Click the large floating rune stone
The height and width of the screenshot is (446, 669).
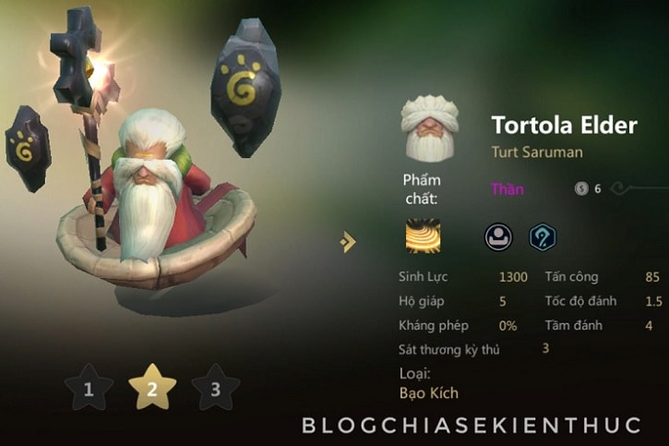coord(245,88)
